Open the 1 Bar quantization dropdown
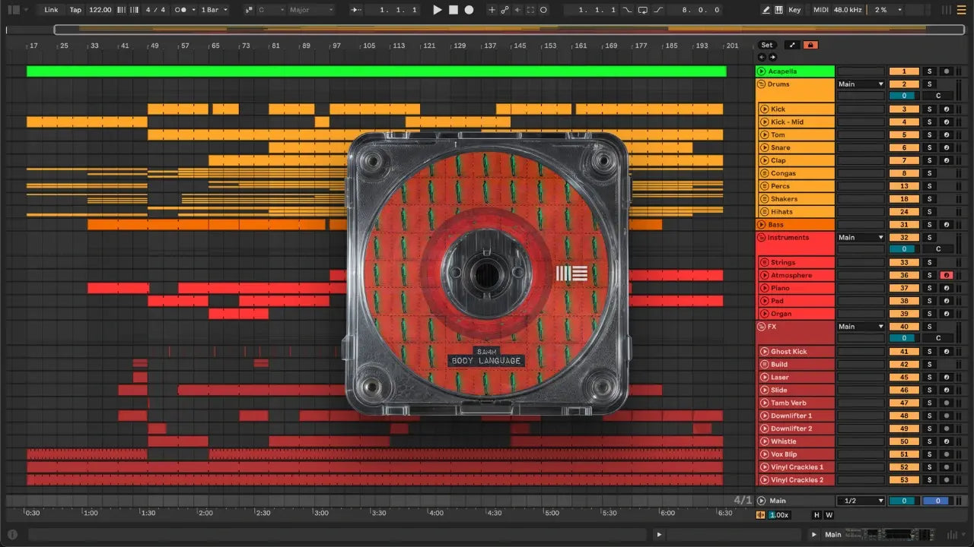The width and height of the screenshot is (974, 547). click(x=215, y=10)
